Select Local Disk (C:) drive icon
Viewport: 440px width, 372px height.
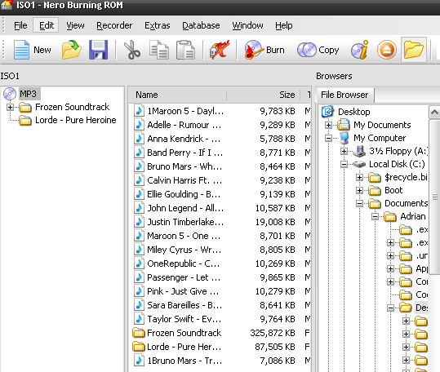359,164
